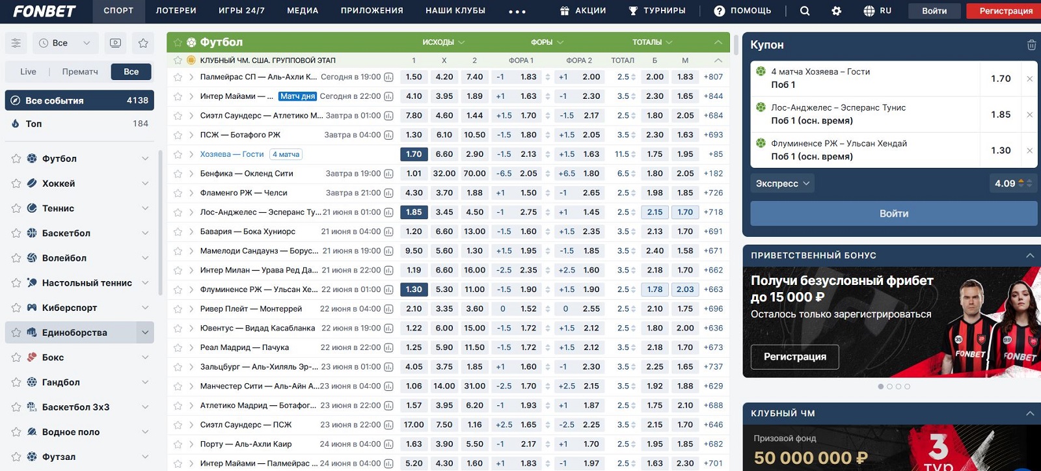Open the Экспресс bet type dropdown
1041x471 pixels.
783,183
